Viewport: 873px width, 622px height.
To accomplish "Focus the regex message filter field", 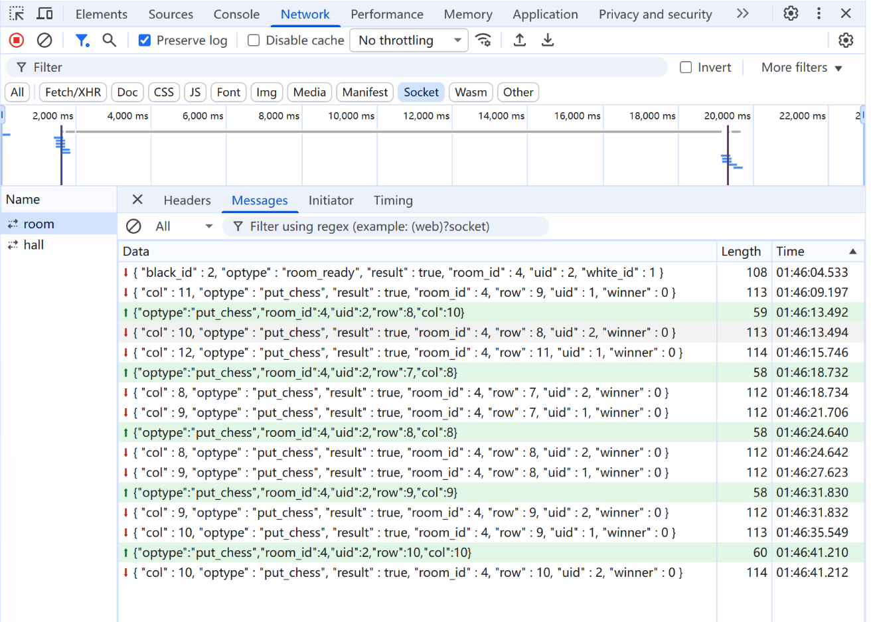I will click(386, 226).
